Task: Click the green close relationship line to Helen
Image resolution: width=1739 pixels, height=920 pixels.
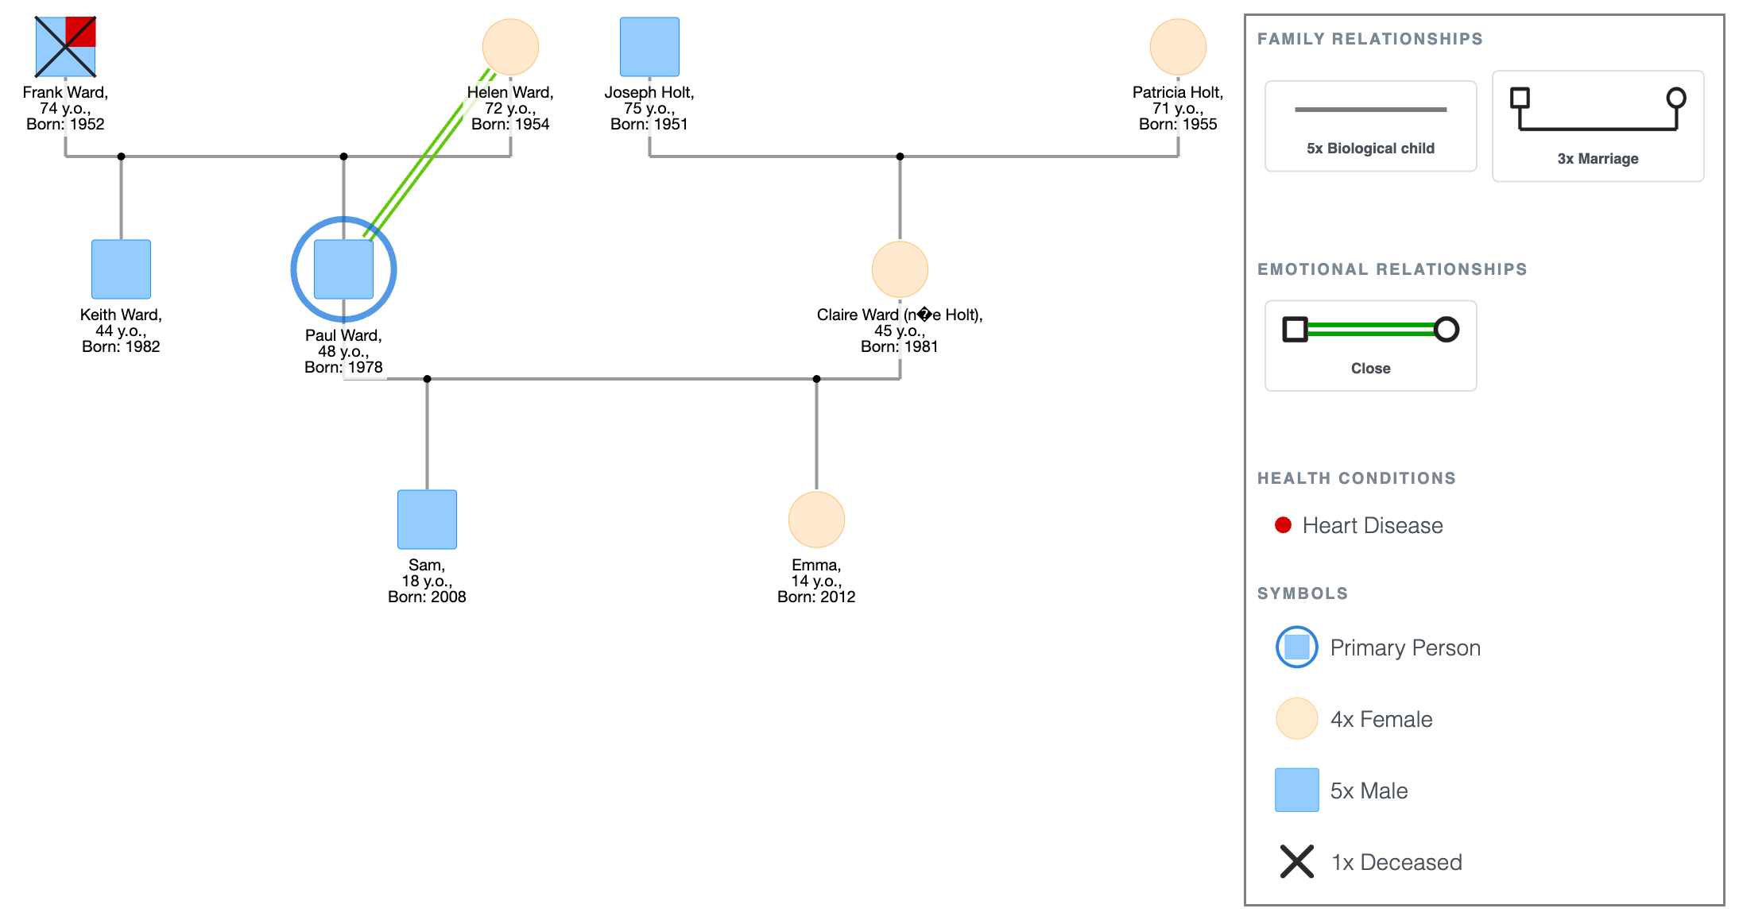Action: (x=429, y=155)
